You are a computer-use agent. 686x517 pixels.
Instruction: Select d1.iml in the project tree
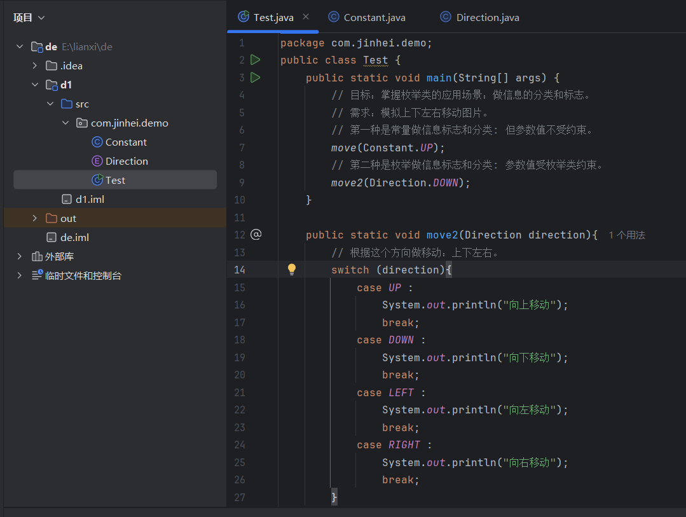90,199
